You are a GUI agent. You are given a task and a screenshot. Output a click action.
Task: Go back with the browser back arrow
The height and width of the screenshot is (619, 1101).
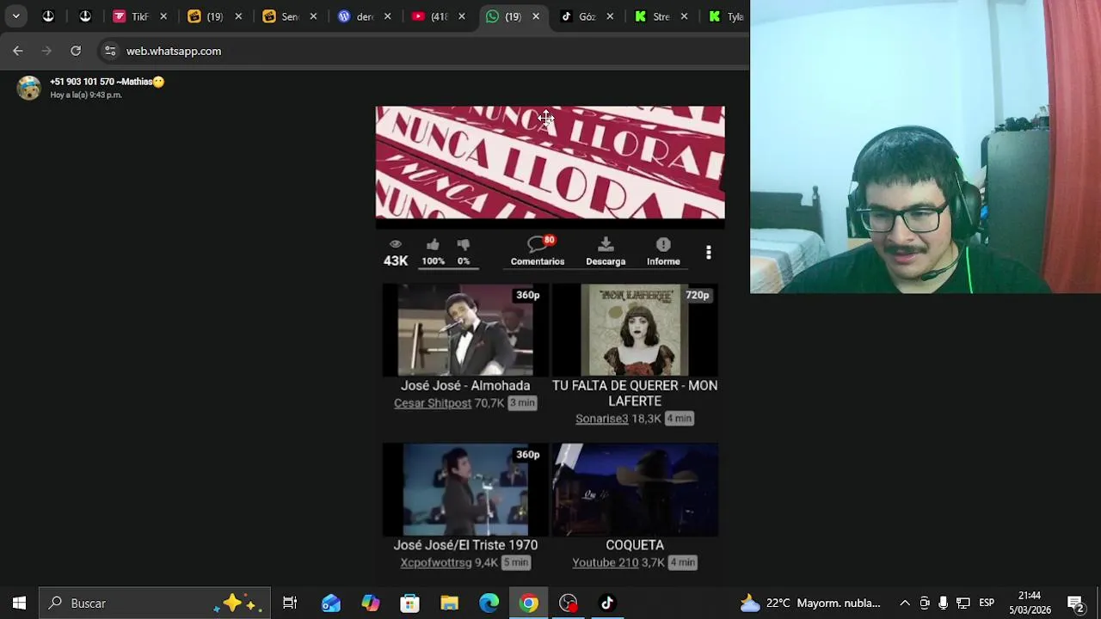(x=18, y=51)
